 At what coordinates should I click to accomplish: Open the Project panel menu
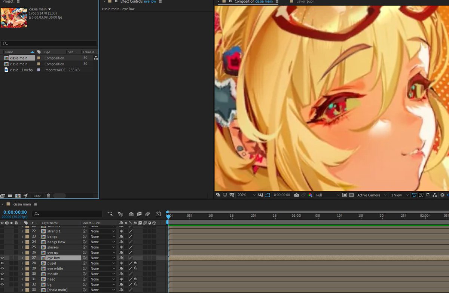(18, 1)
